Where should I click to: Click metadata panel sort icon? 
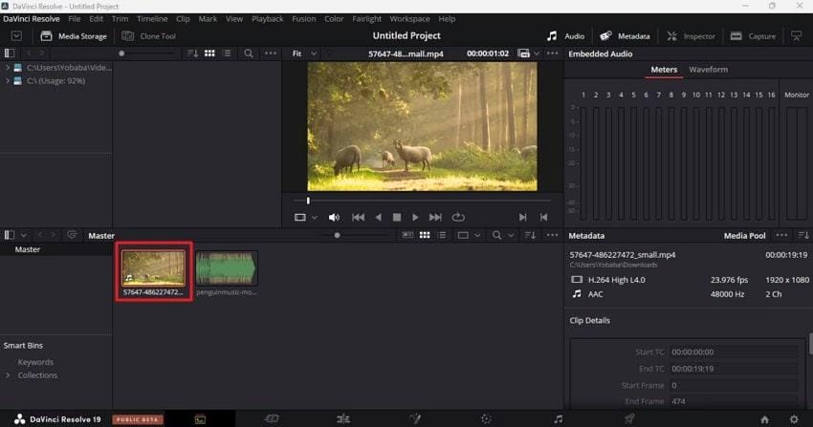(x=803, y=236)
